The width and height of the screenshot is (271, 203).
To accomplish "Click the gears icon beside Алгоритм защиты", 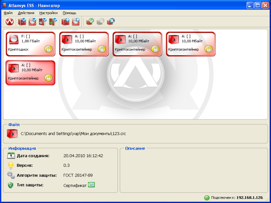I will [11, 175].
